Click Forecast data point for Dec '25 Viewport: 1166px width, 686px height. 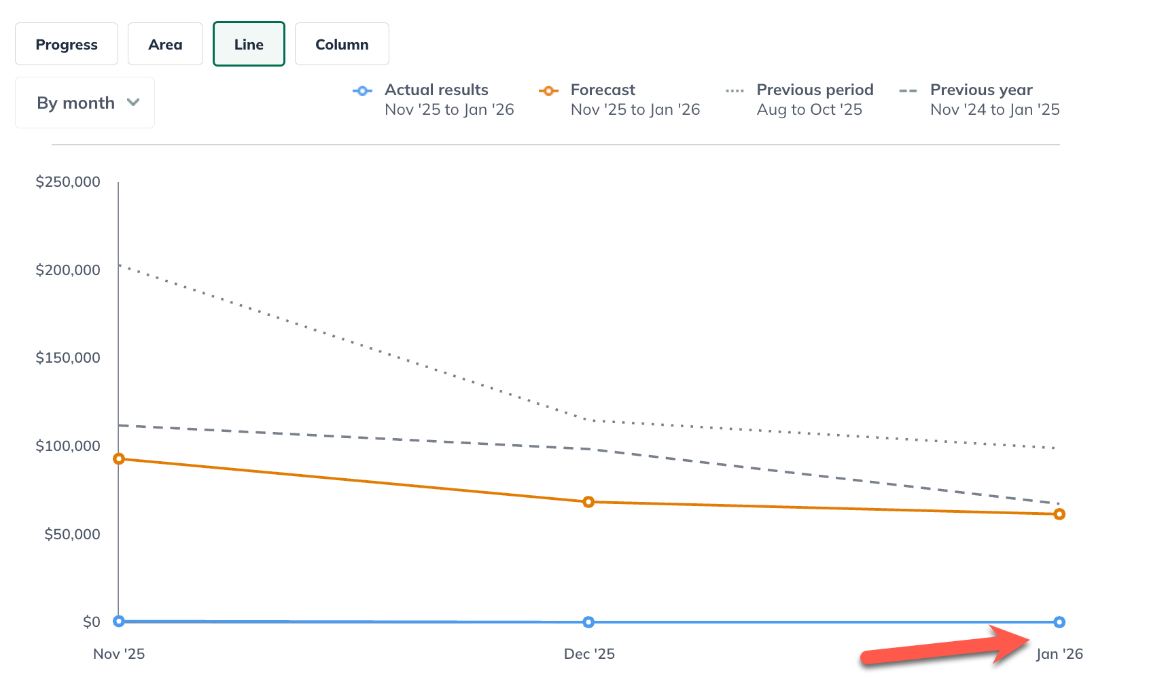(x=588, y=502)
